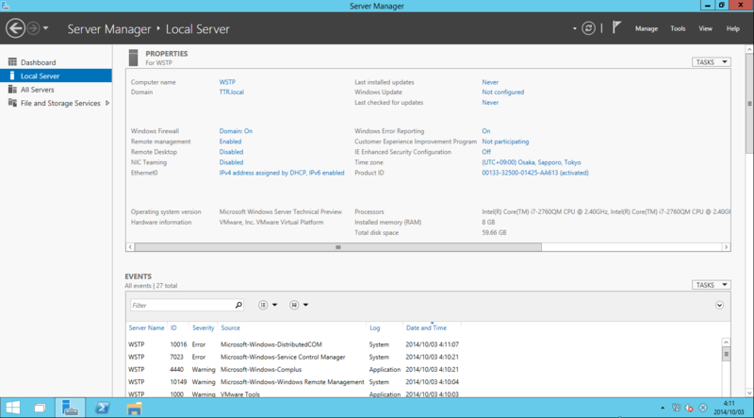
Task: Click the events list scroll up arrow
Action: pos(726,343)
